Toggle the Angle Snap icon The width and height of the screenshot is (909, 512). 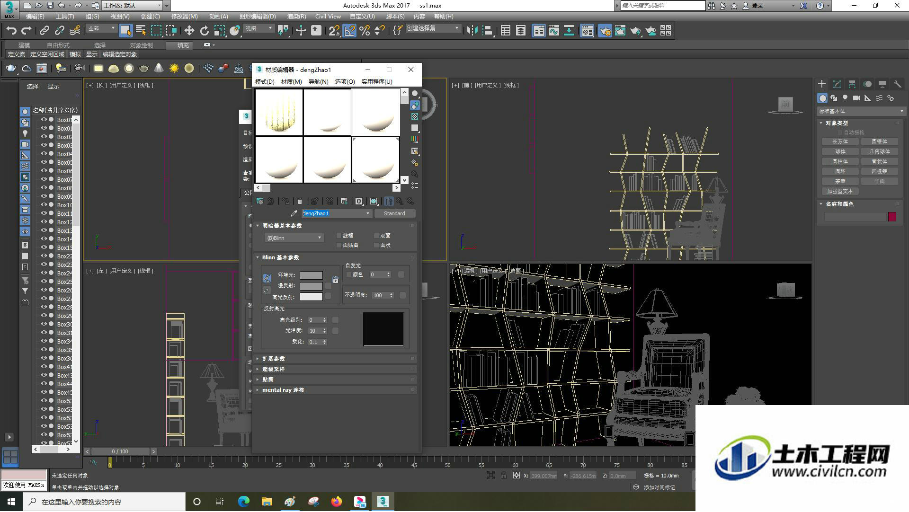[349, 31]
